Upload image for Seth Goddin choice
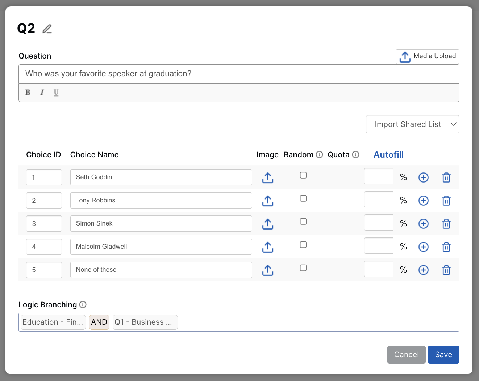Viewport: 479px width, 381px height. click(x=267, y=177)
